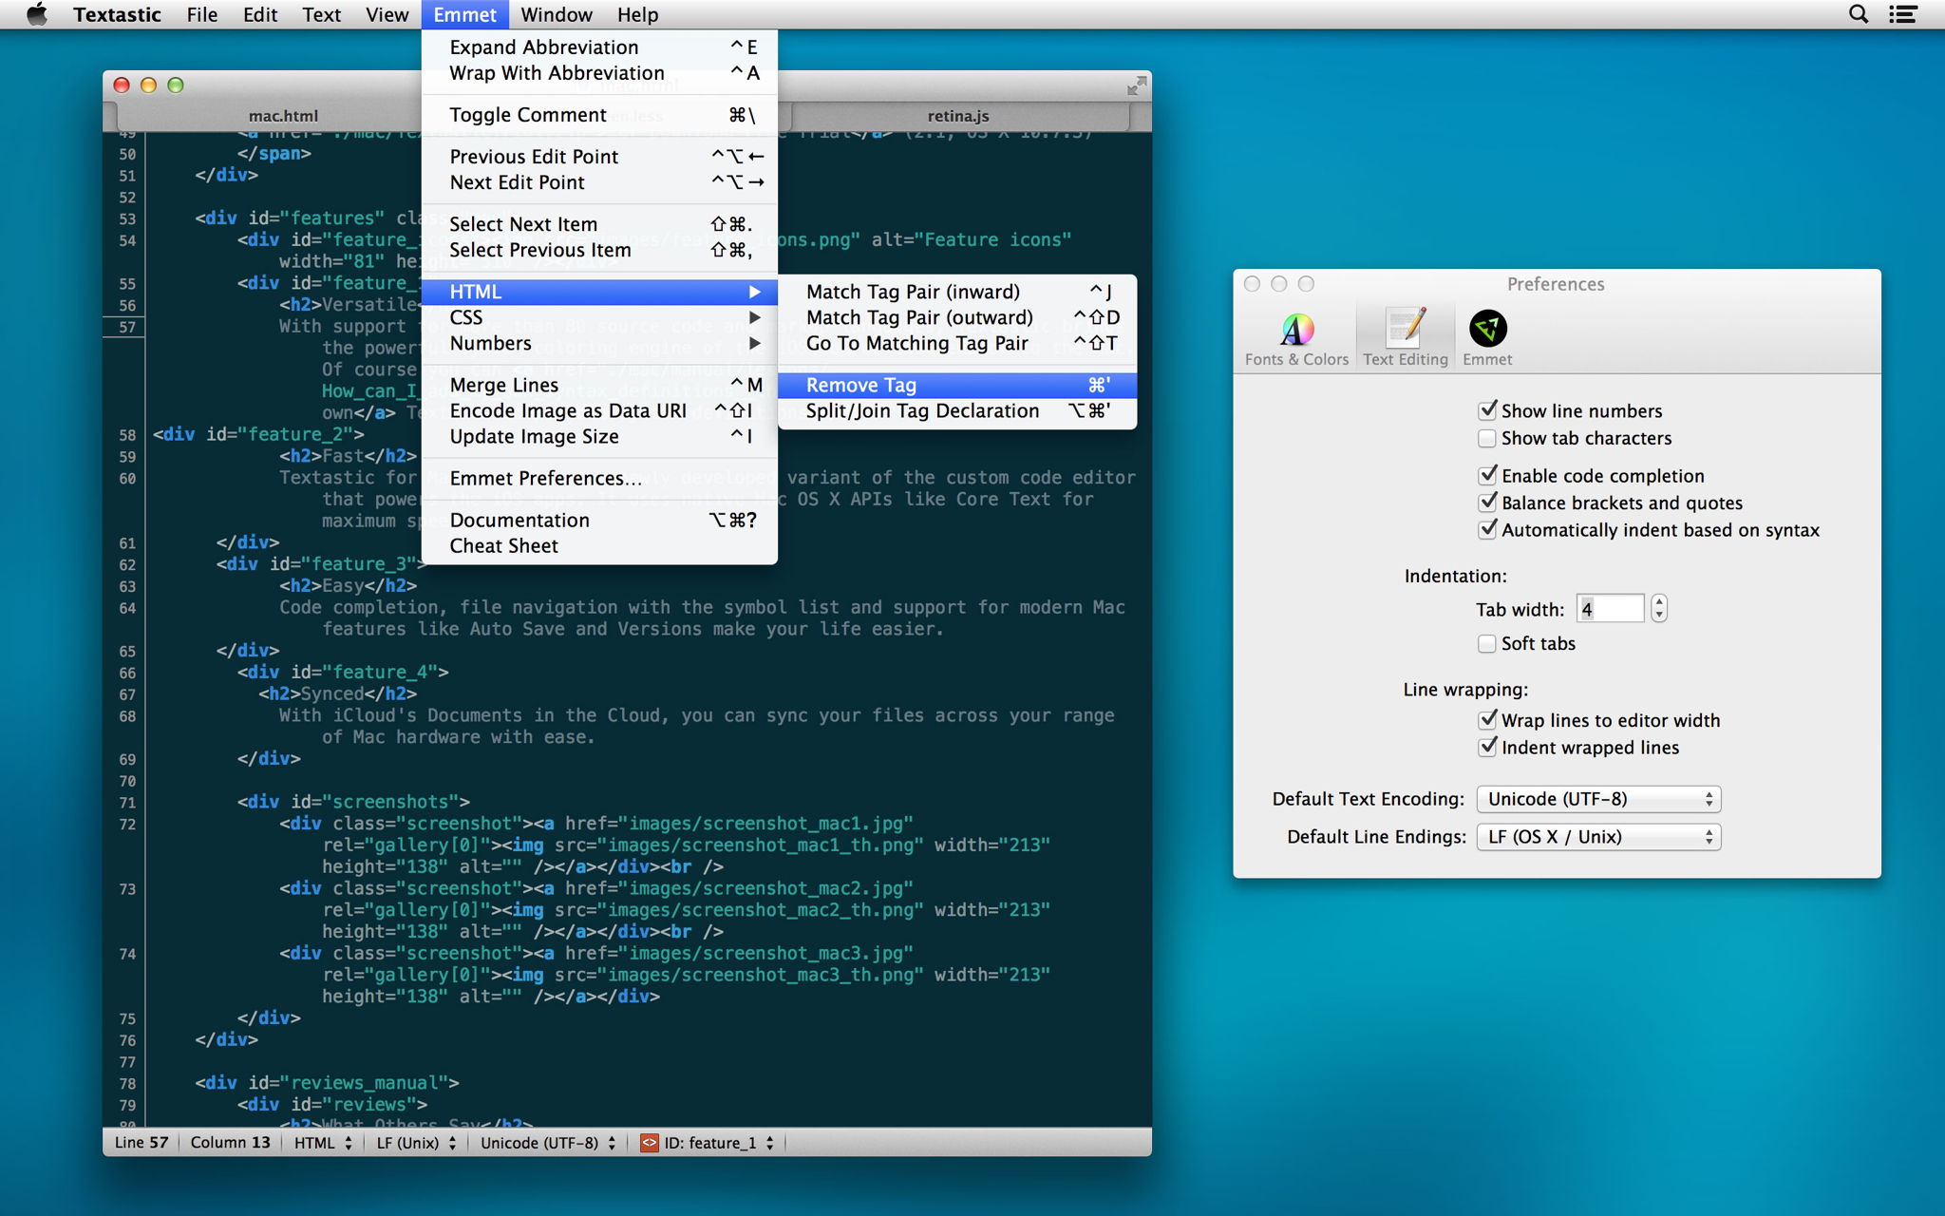Click the Tab width input field
This screenshot has height=1216, width=1945.
1611,608
